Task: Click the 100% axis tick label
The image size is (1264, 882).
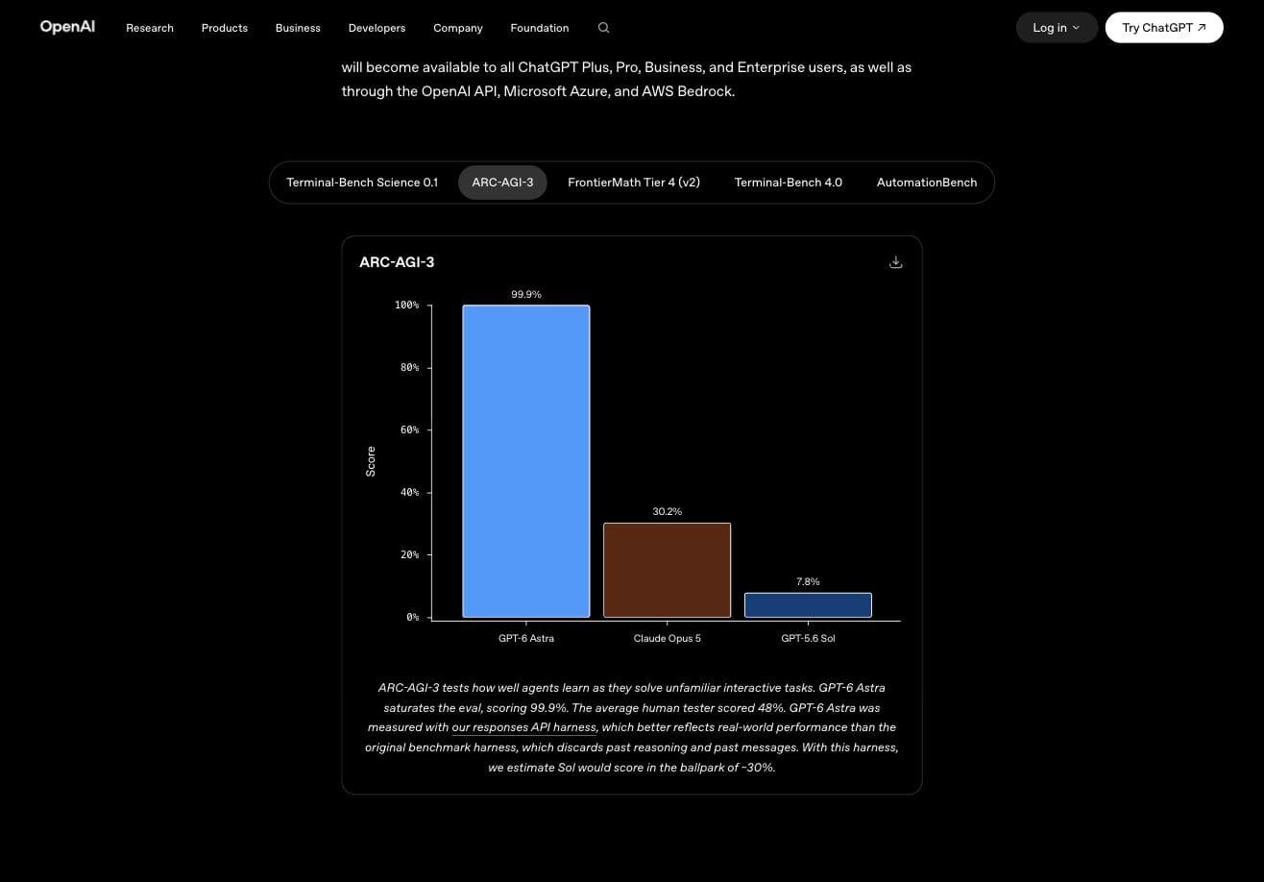Action: tap(406, 306)
